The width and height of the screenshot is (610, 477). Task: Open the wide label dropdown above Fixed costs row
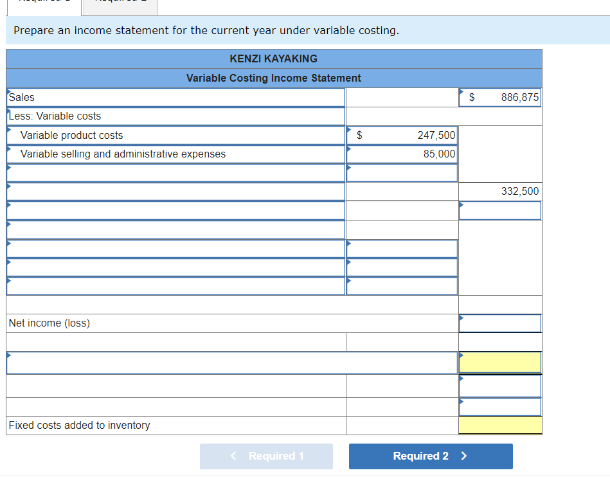click(x=8, y=355)
